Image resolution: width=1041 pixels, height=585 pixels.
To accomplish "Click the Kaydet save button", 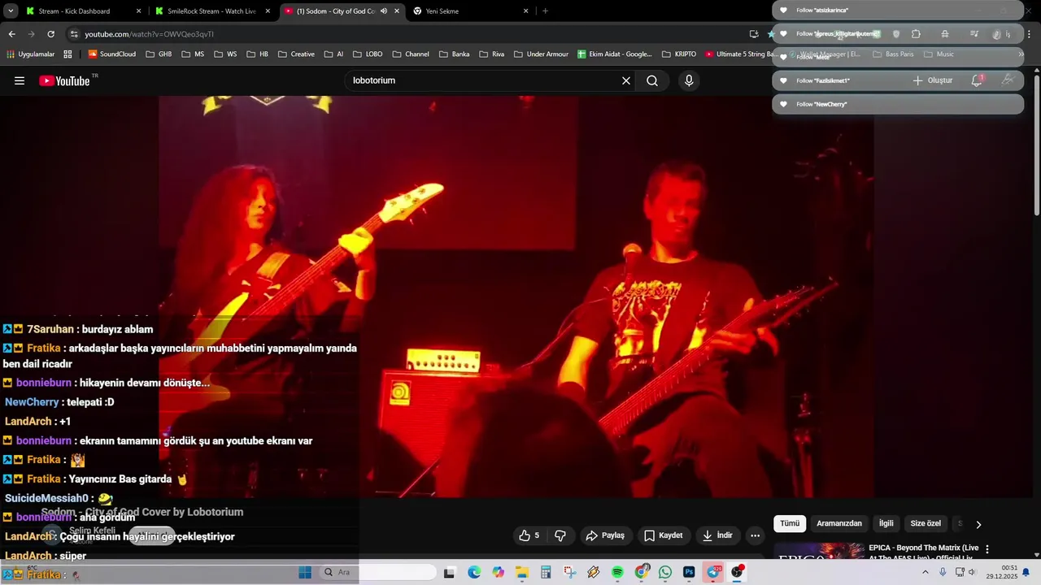I will [664, 535].
